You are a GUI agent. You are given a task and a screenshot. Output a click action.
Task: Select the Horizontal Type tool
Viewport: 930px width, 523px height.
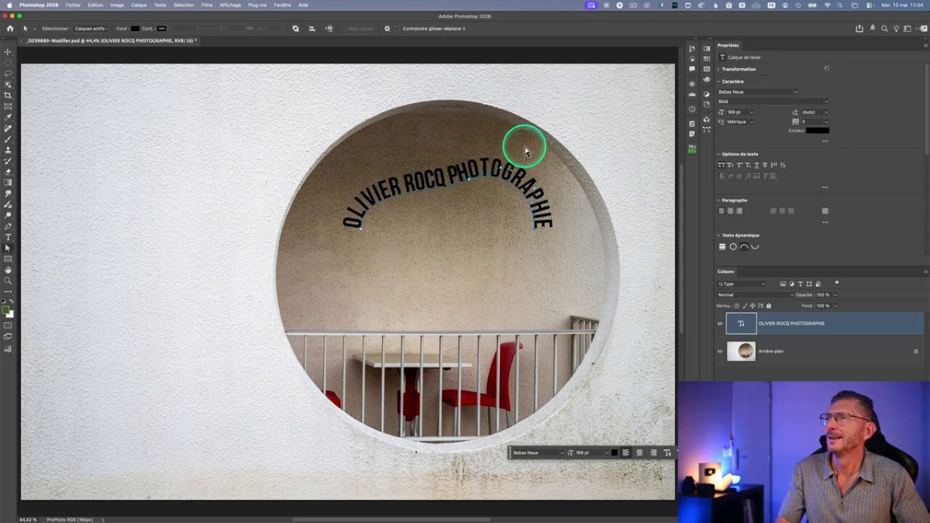click(8, 237)
